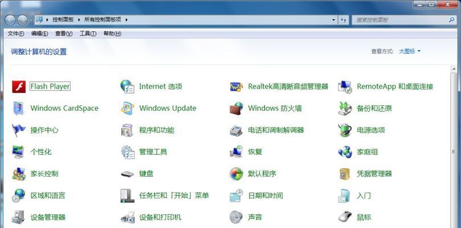
Task: Open the RemoteApp 和桌面连接 icon
Action: [345, 87]
